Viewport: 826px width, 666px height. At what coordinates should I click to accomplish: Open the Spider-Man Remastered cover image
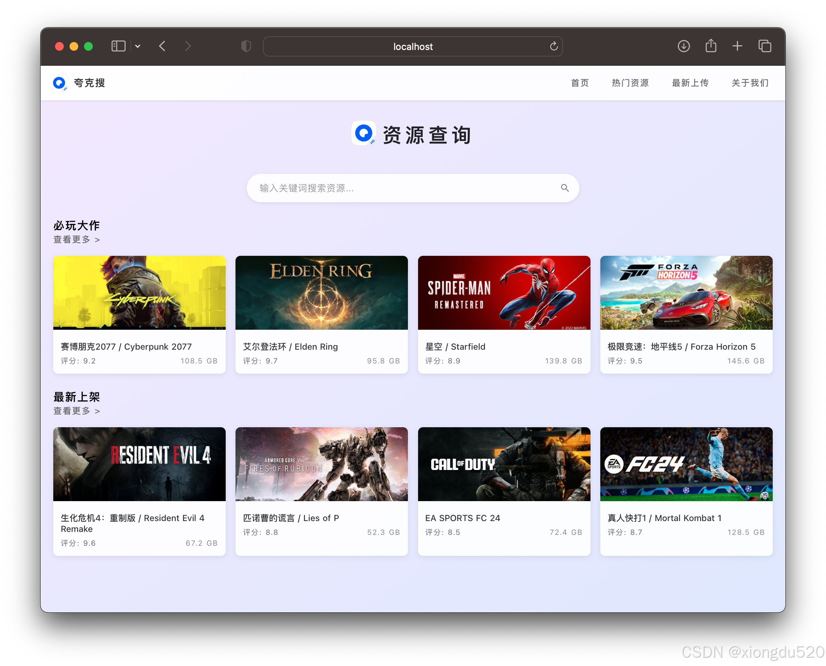coord(504,293)
